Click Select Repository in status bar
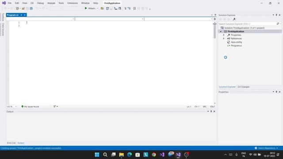Viewport: 283px width, 159px height. 266,148
